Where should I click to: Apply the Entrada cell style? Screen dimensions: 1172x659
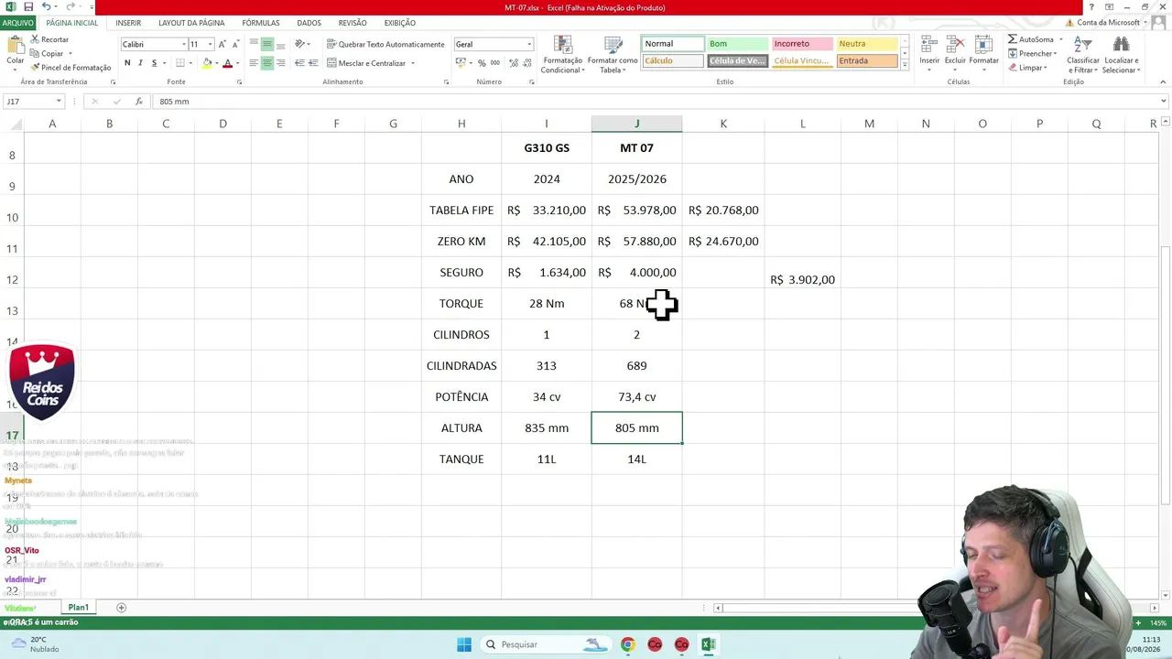coord(867,61)
